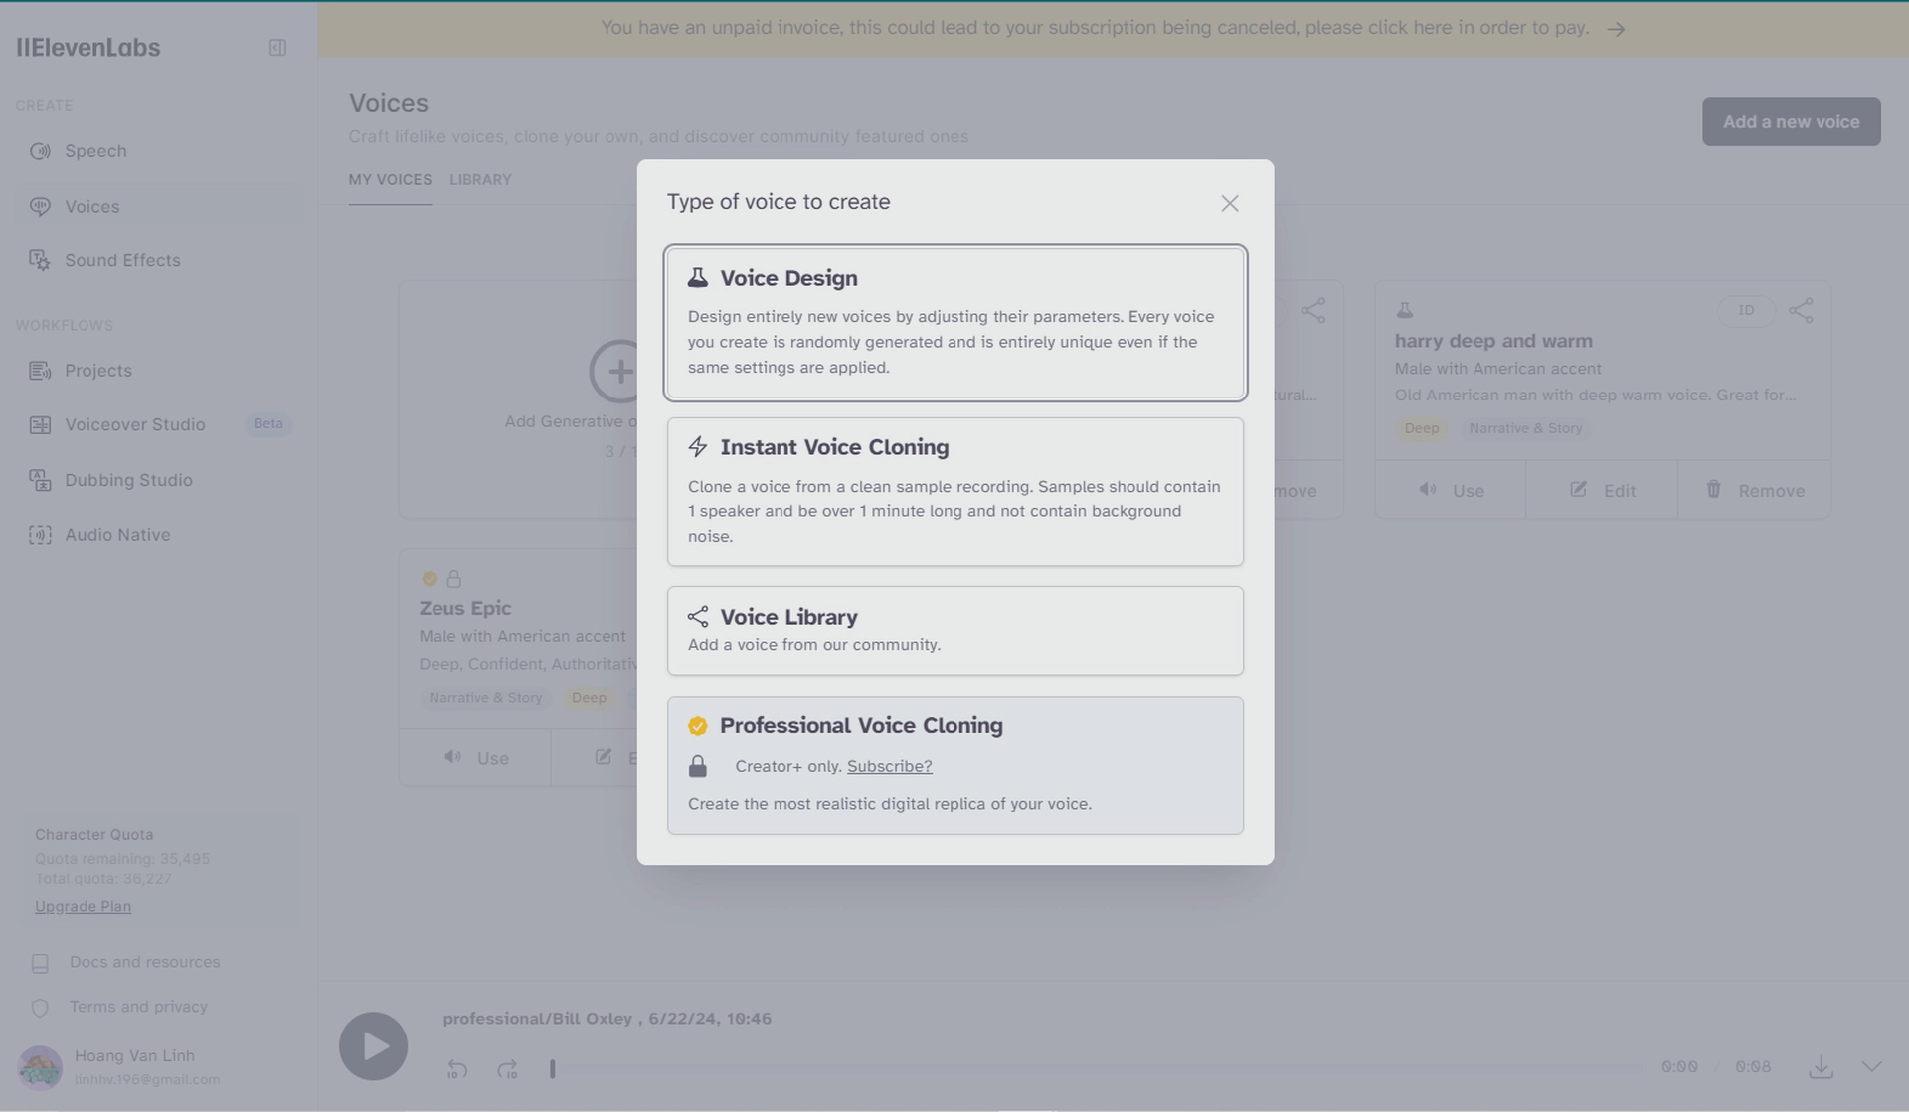
Task: Click the Projects icon in the sidebar
Action: pyautogui.click(x=40, y=371)
